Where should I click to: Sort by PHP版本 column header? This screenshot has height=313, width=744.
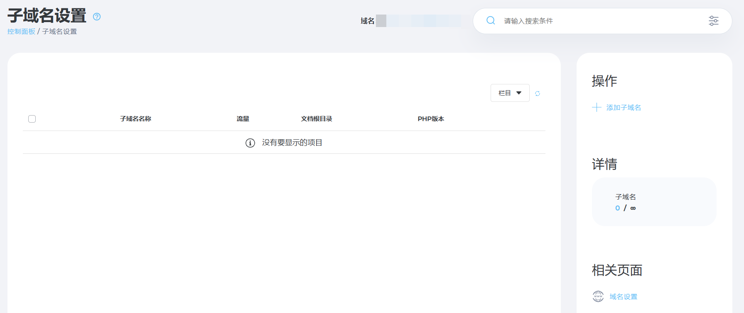click(x=431, y=119)
